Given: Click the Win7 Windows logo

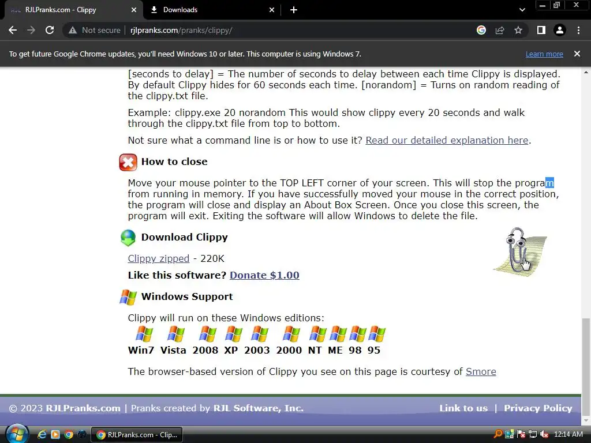Looking at the screenshot, I should [x=144, y=334].
